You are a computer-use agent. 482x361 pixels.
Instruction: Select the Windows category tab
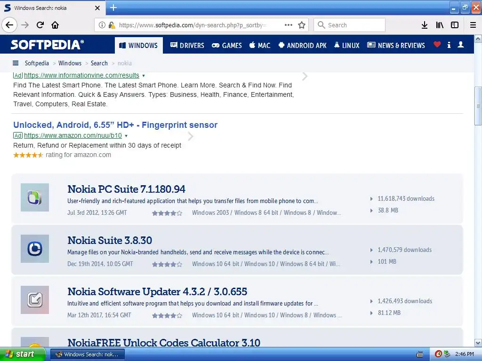[139, 46]
